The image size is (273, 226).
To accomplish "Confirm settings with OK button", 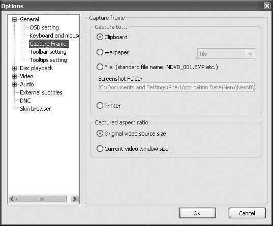I will coord(197,213).
